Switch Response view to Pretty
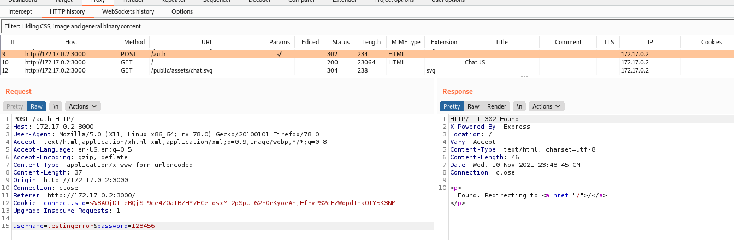This screenshot has height=240, width=734. 452,106
